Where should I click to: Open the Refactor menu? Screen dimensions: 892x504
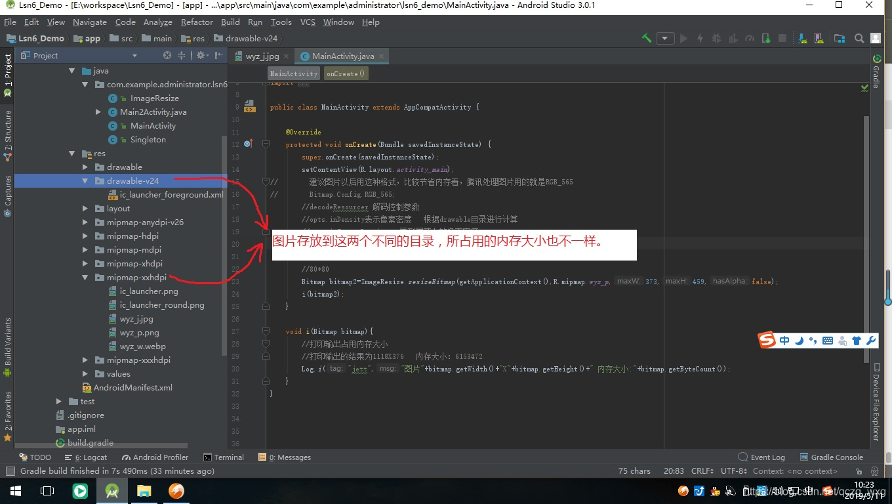coord(197,22)
